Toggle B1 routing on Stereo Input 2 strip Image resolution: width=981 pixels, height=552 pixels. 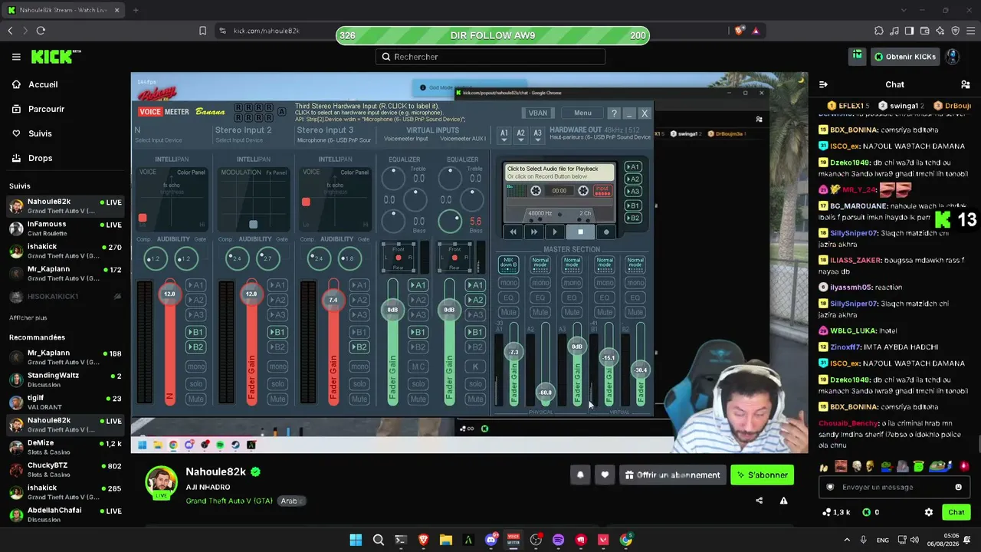[x=277, y=332]
